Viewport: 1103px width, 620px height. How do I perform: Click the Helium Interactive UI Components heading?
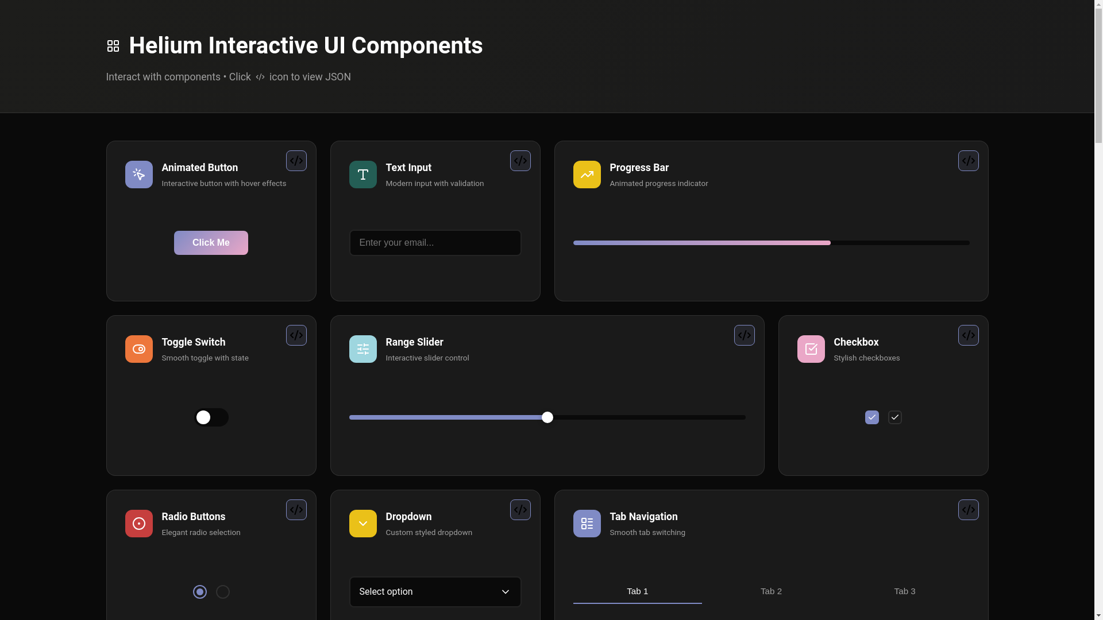(x=306, y=46)
